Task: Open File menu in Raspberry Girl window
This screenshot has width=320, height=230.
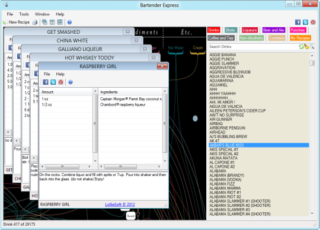Action: 47,74
